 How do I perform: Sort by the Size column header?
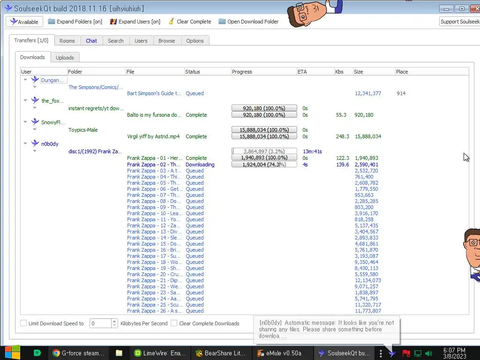[374, 72]
